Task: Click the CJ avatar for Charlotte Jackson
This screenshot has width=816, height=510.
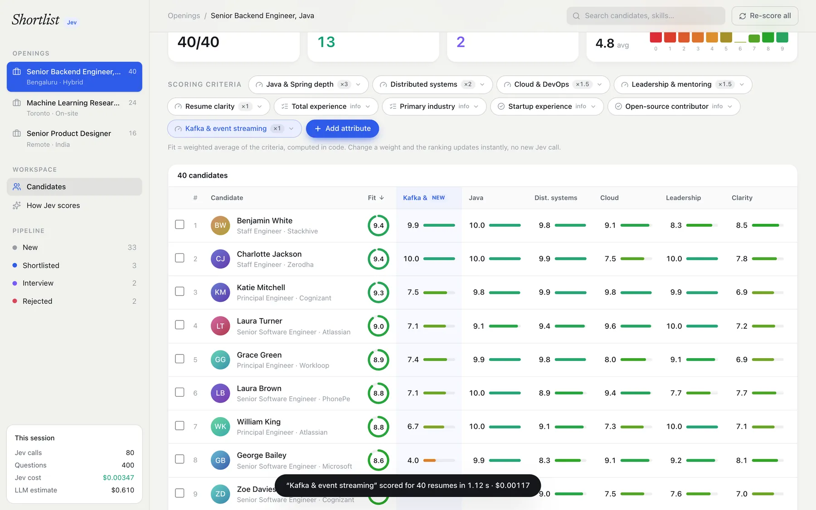Action: 220,259
